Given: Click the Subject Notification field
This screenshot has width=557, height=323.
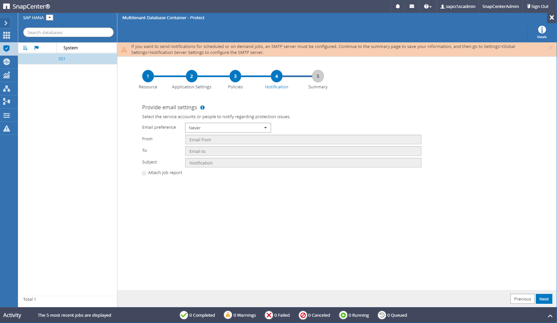Looking at the screenshot, I should pyautogui.click(x=303, y=163).
